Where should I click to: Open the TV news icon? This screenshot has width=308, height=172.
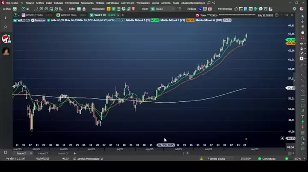(200, 9)
